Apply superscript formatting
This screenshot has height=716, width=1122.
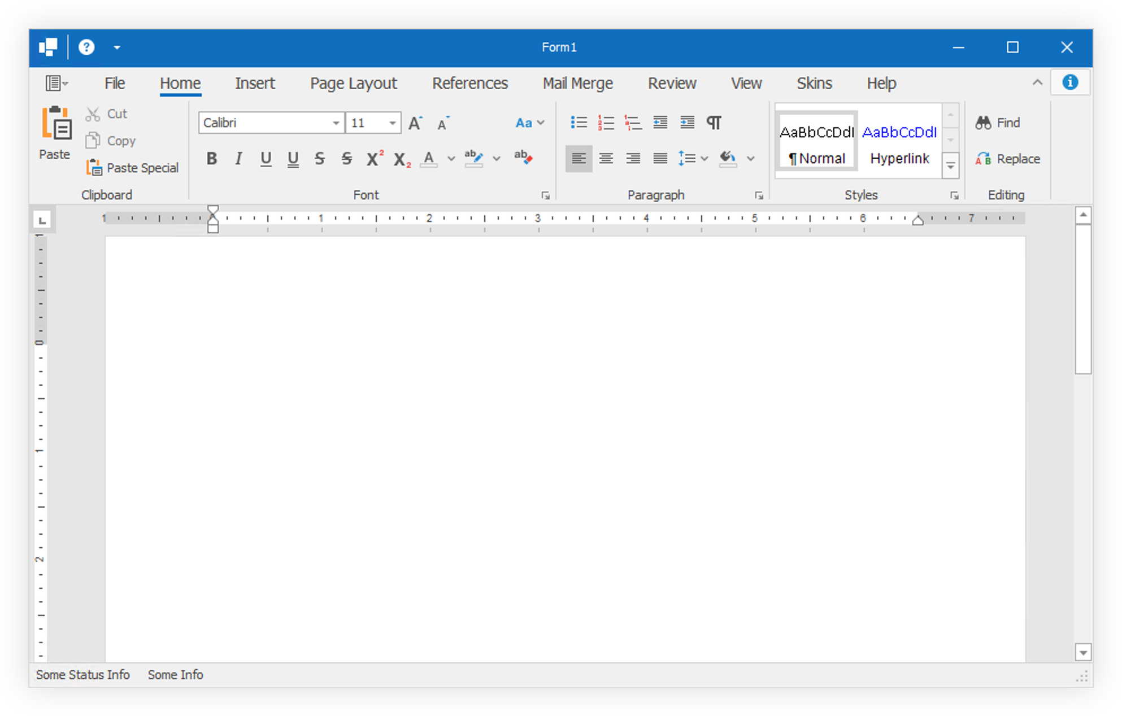click(374, 159)
